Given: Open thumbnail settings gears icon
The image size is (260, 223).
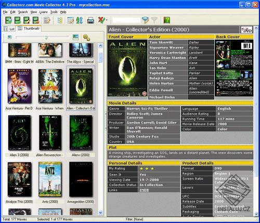Looking at the screenshot, I should [x=86, y=38].
